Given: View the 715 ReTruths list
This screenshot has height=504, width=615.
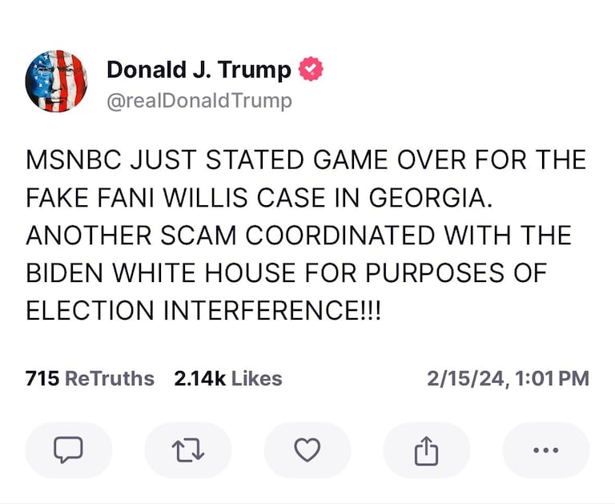Looking at the screenshot, I should point(90,378).
